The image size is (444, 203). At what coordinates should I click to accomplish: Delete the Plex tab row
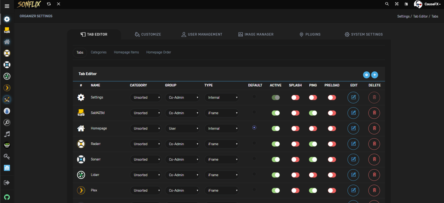[x=374, y=190]
